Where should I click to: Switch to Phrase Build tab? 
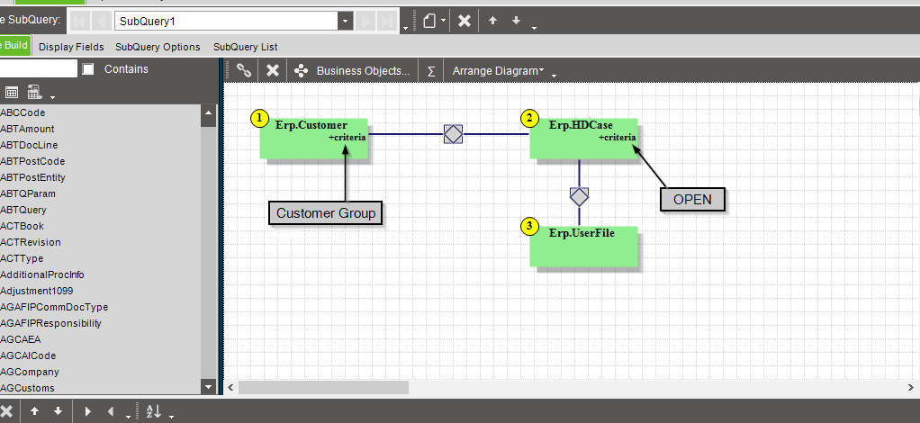coord(15,46)
